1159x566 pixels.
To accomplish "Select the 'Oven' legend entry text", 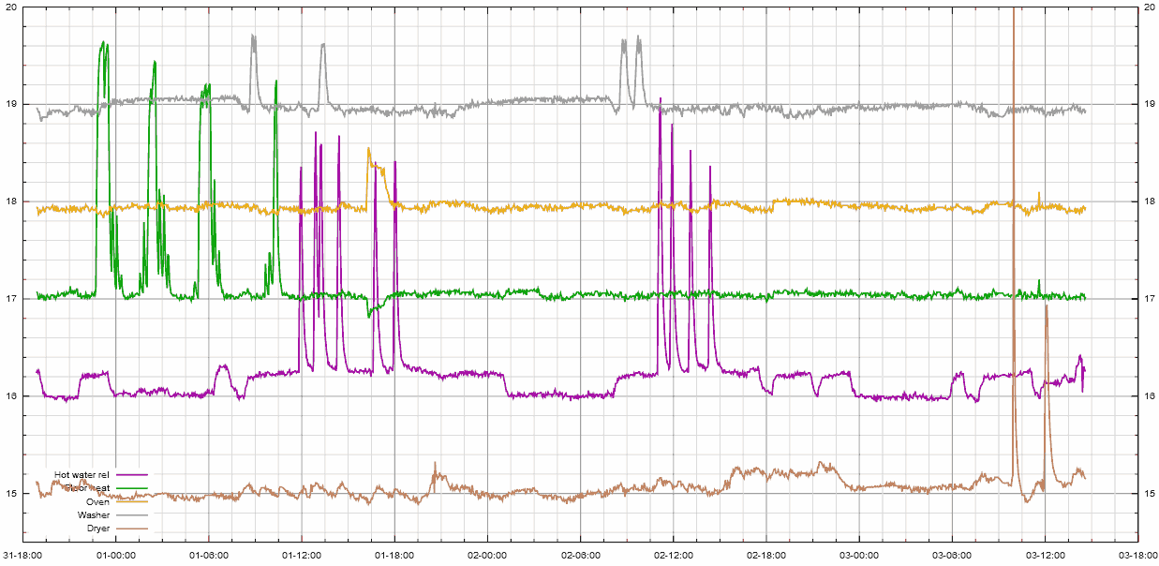I will 97,501.
